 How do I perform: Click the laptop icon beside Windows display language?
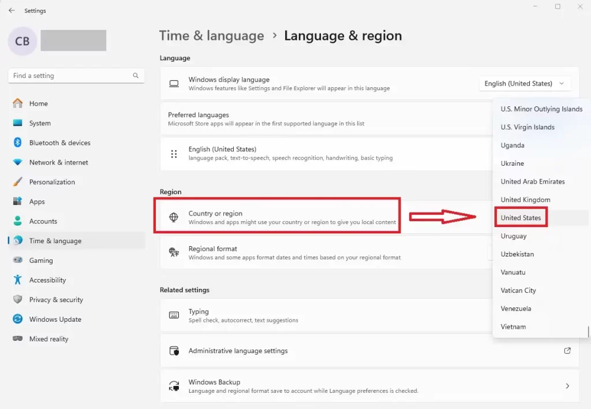click(x=174, y=83)
